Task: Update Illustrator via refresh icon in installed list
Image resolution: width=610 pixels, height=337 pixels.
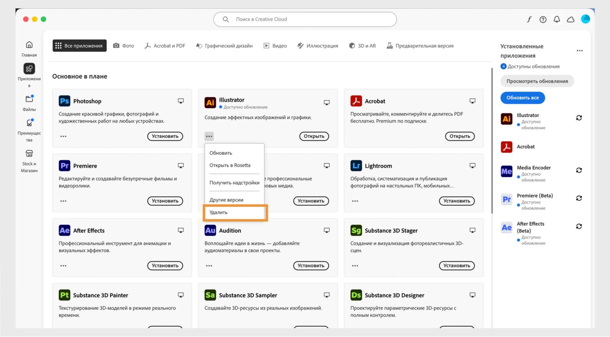Action: (579, 118)
